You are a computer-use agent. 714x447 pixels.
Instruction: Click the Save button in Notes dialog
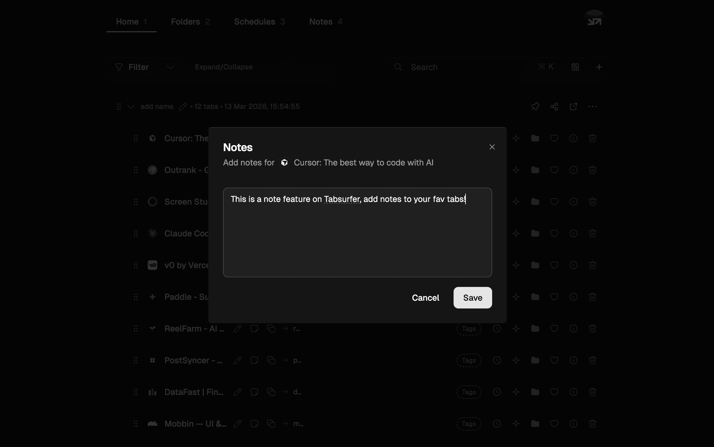pos(472,298)
